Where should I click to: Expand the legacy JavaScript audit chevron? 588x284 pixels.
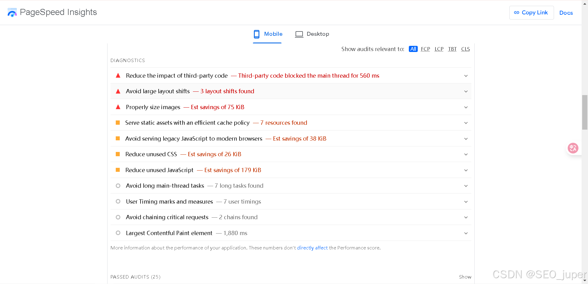(x=466, y=139)
